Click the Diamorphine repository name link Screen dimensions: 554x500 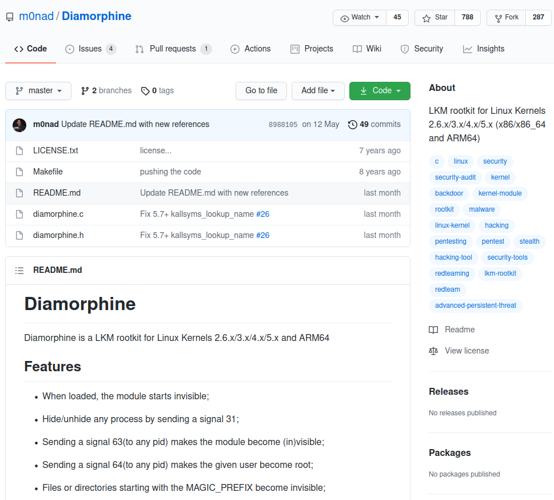click(x=97, y=16)
